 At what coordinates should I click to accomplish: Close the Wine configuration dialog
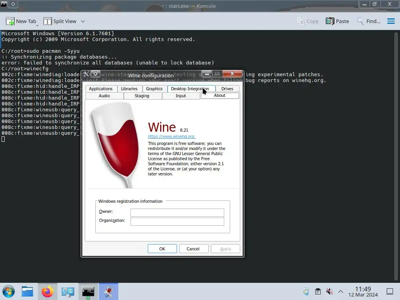click(232, 74)
